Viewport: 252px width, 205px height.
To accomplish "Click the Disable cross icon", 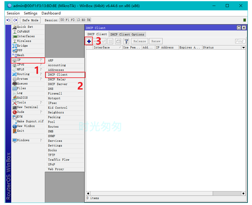I will (x=111, y=41).
